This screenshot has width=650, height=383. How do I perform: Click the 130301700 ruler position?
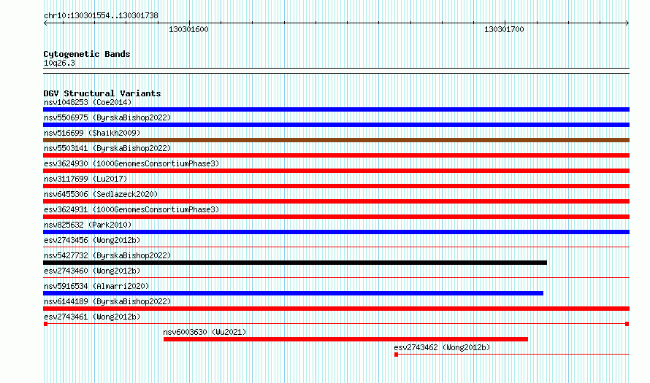pos(504,29)
